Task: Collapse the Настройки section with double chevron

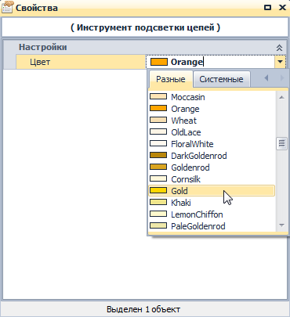Action: click(279, 48)
